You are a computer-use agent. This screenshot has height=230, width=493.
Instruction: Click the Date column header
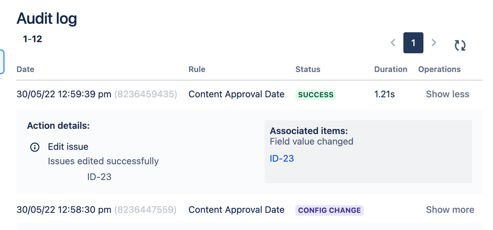[26, 69]
